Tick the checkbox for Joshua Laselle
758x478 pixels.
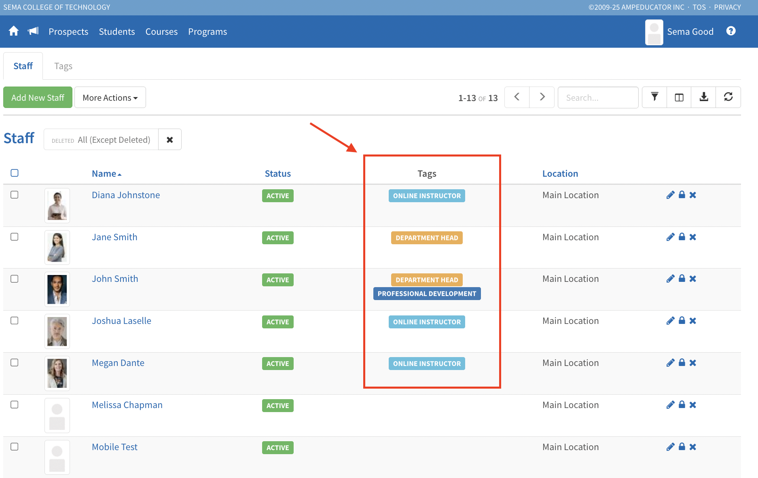pos(15,321)
